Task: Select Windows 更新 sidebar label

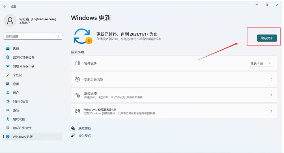Action: click(x=23, y=137)
